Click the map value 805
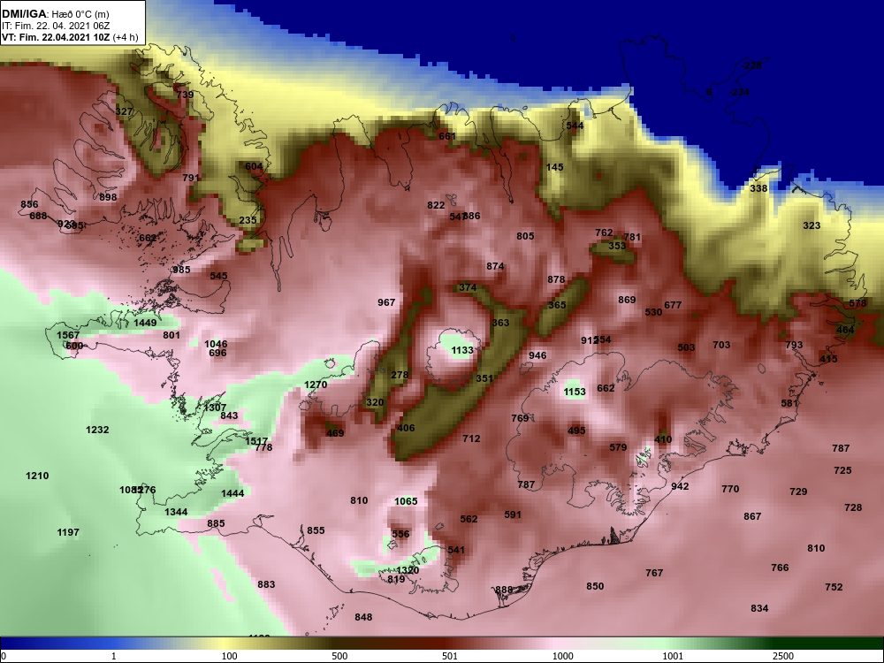Image resolution: width=884 pixels, height=663 pixels. [525, 236]
